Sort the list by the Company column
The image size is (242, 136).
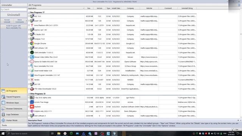[130, 8]
